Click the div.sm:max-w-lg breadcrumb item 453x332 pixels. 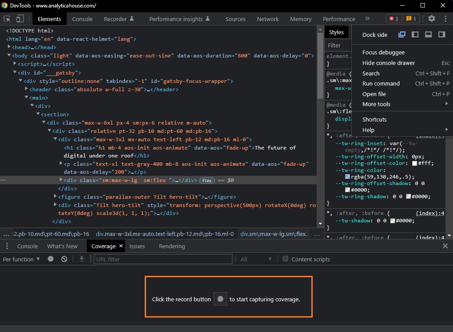point(274,234)
